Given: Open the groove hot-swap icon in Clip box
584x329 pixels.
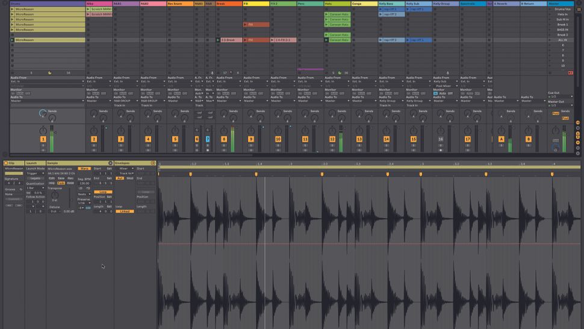Looking at the screenshot, I should pyautogui.click(x=21, y=189).
